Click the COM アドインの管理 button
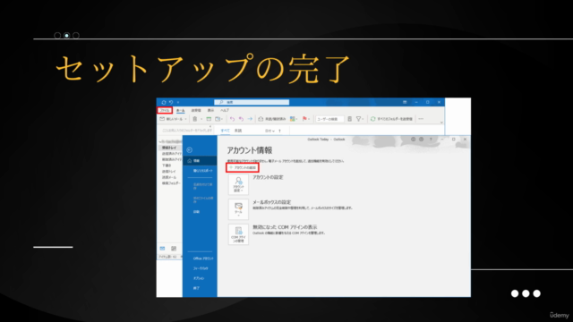 (x=238, y=234)
